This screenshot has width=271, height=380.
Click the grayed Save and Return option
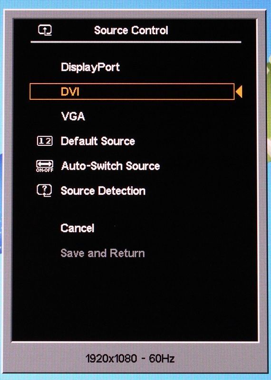tap(103, 253)
